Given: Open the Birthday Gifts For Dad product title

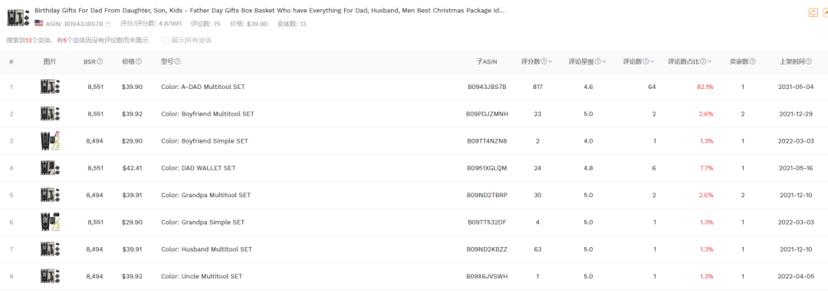Looking at the screenshot, I should coord(269,11).
